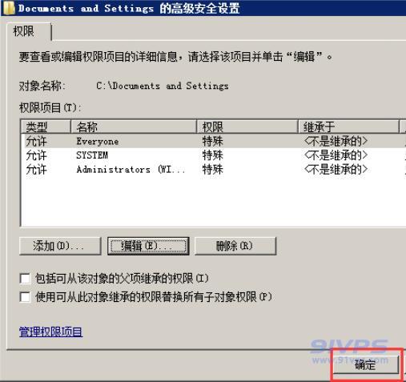406x382 pixels.
Task: Select the SYSTEM permission entry
Action: (x=214, y=155)
